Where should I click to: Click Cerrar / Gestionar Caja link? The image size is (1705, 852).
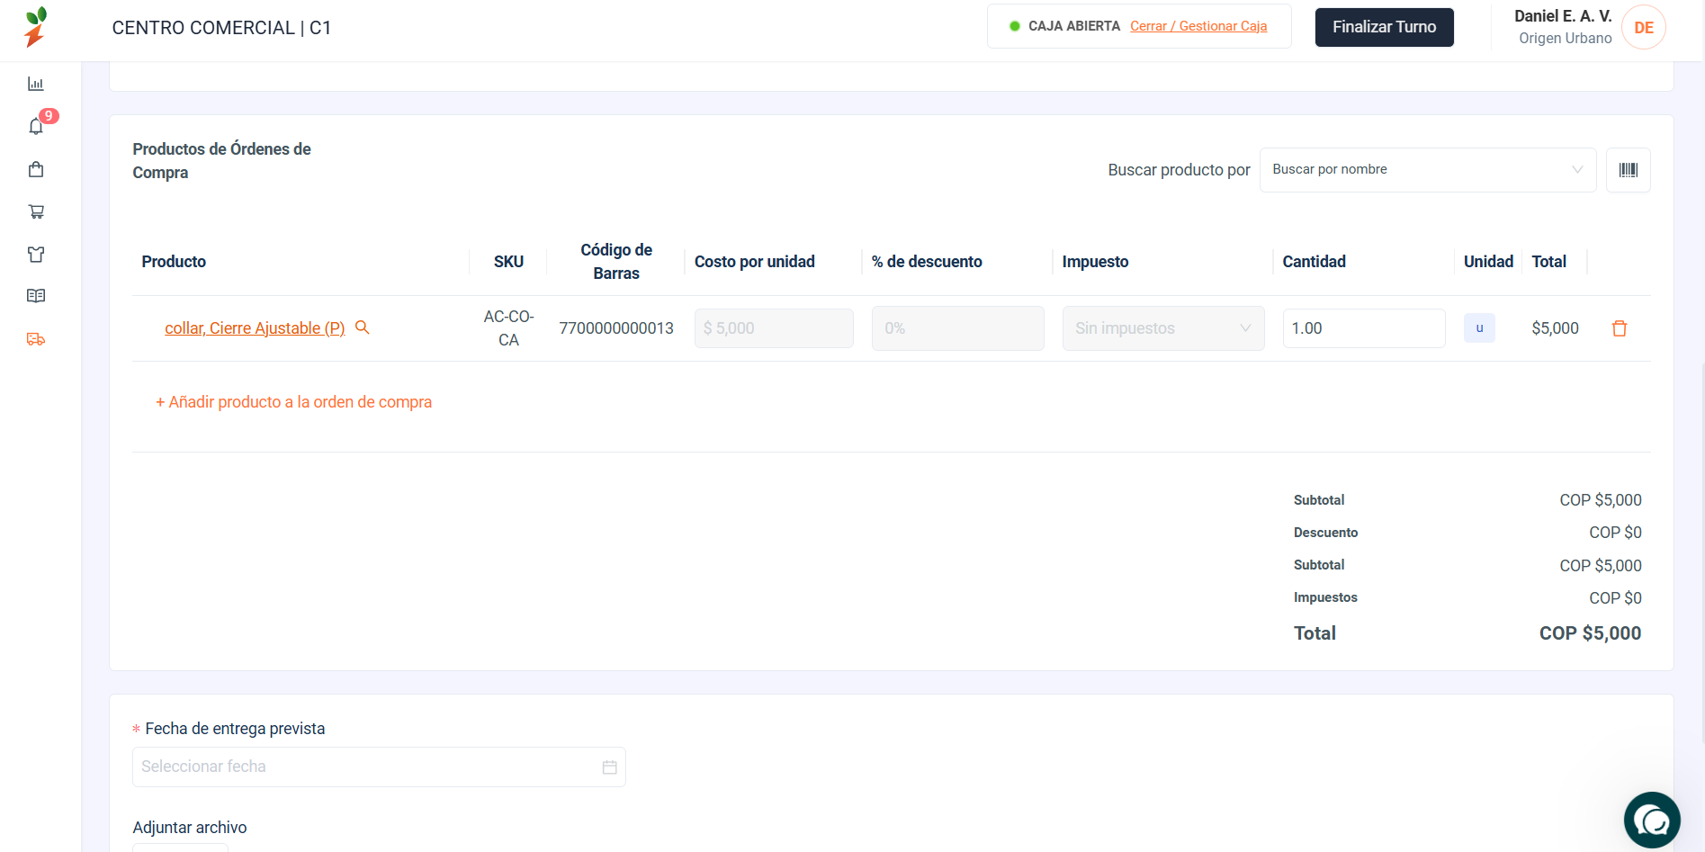pyautogui.click(x=1198, y=26)
